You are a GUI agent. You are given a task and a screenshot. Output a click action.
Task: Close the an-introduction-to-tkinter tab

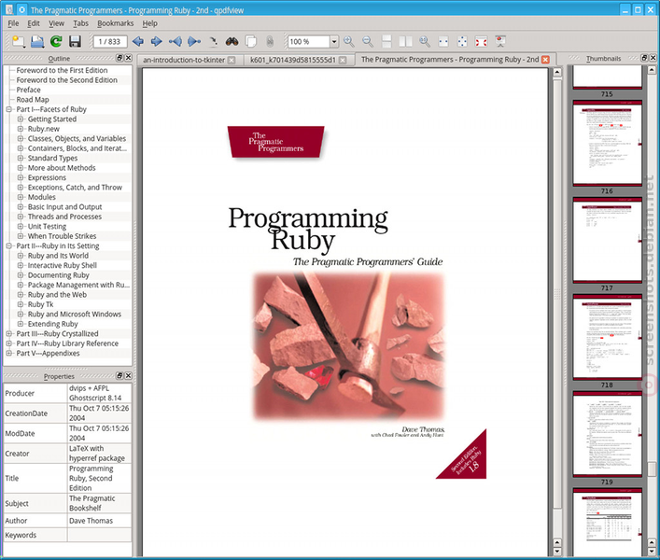(232, 60)
